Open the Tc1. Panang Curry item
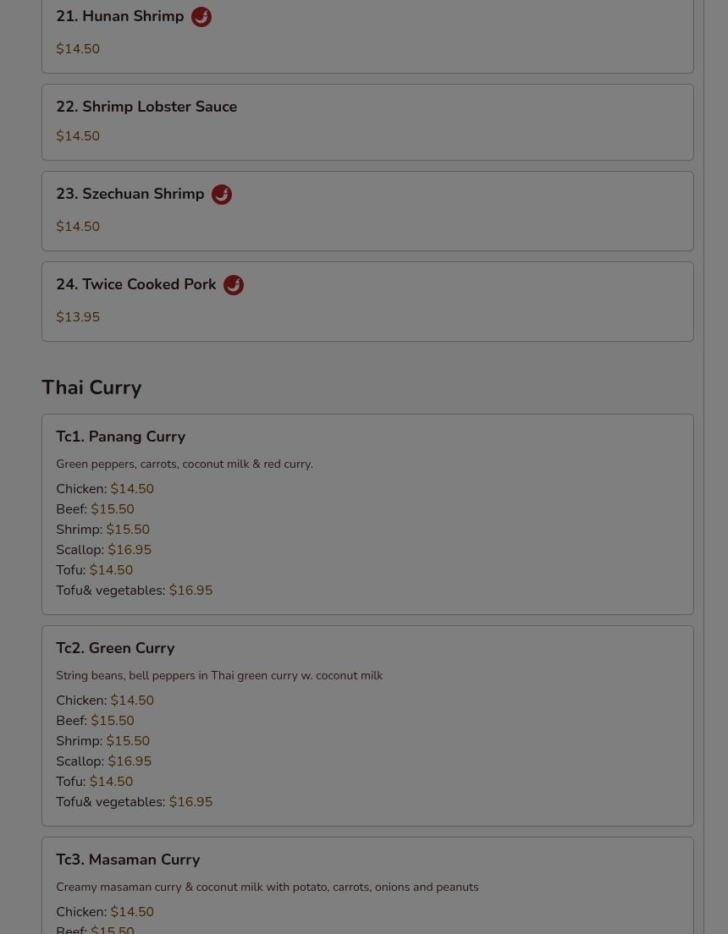This screenshot has width=728, height=934. [x=367, y=514]
